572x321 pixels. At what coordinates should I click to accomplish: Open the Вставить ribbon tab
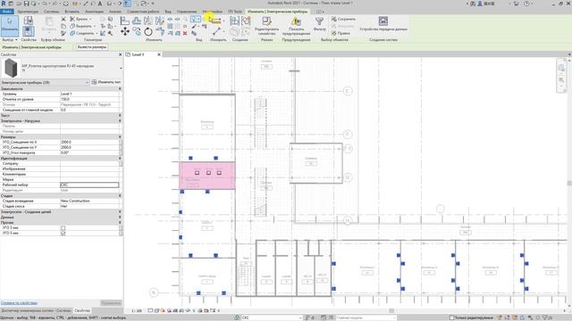(71, 12)
